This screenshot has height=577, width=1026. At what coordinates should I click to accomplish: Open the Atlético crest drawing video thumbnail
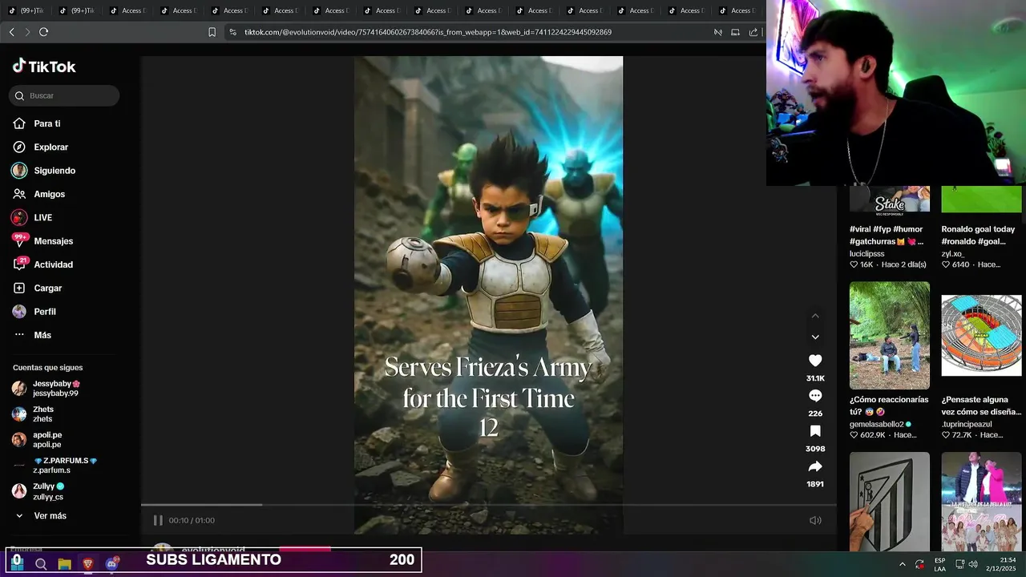(x=890, y=502)
